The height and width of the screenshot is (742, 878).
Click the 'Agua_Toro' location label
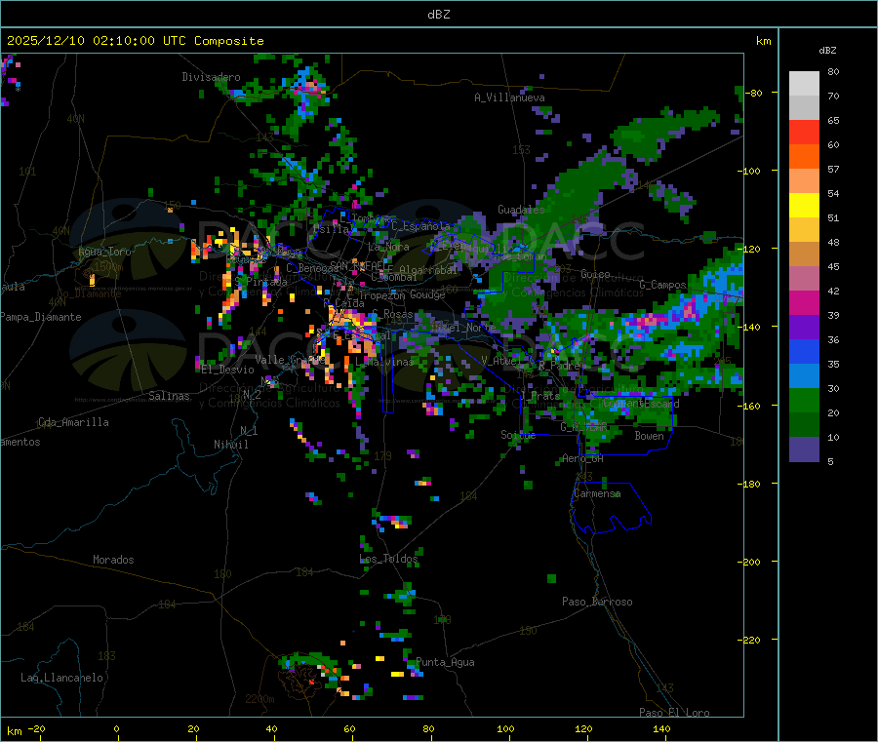[104, 252]
